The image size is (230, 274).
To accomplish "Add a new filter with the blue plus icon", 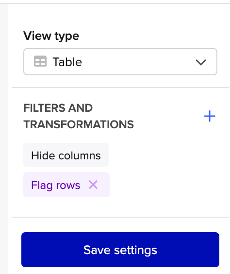I will pyautogui.click(x=210, y=116).
